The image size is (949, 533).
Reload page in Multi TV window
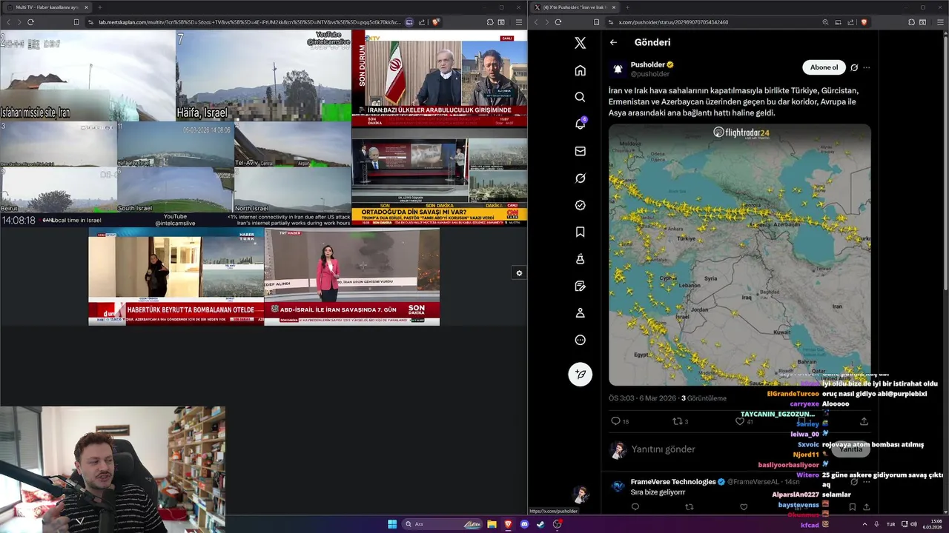pos(30,22)
